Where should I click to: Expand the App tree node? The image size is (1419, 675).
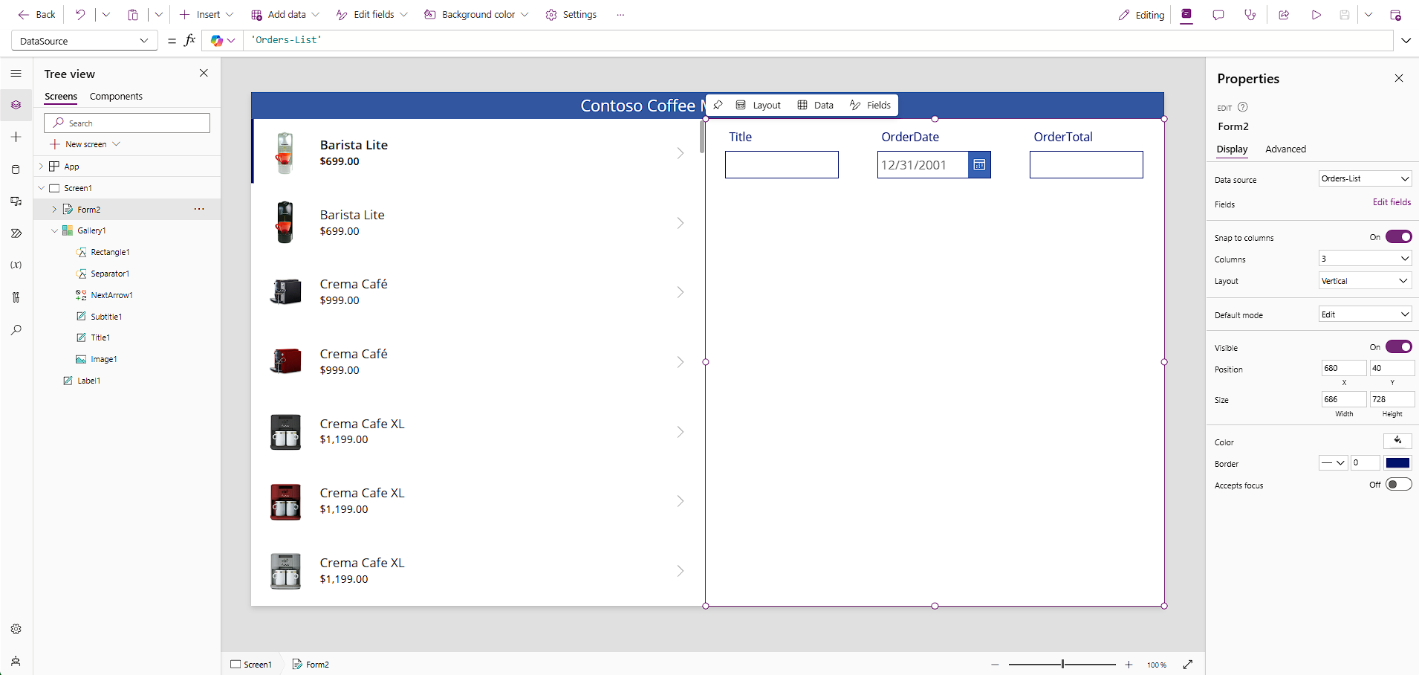click(41, 167)
